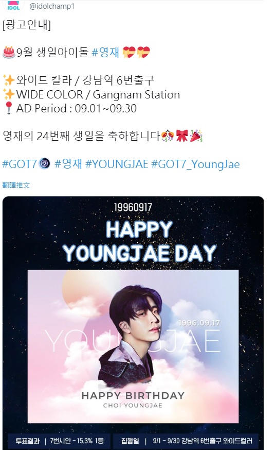Open the #영재 hashtag in birthday line
This screenshot has width=275, height=450.
[105, 52]
